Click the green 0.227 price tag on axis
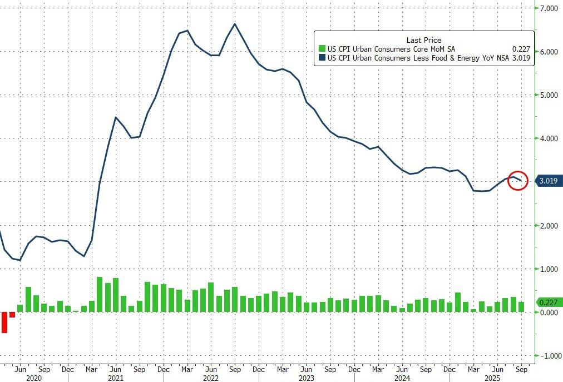This screenshot has height=382, width=563. (548, 302)
